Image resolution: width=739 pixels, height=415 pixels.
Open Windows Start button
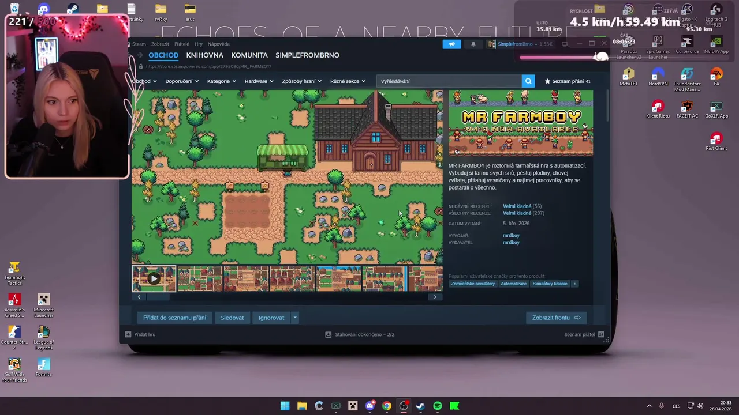285,406
